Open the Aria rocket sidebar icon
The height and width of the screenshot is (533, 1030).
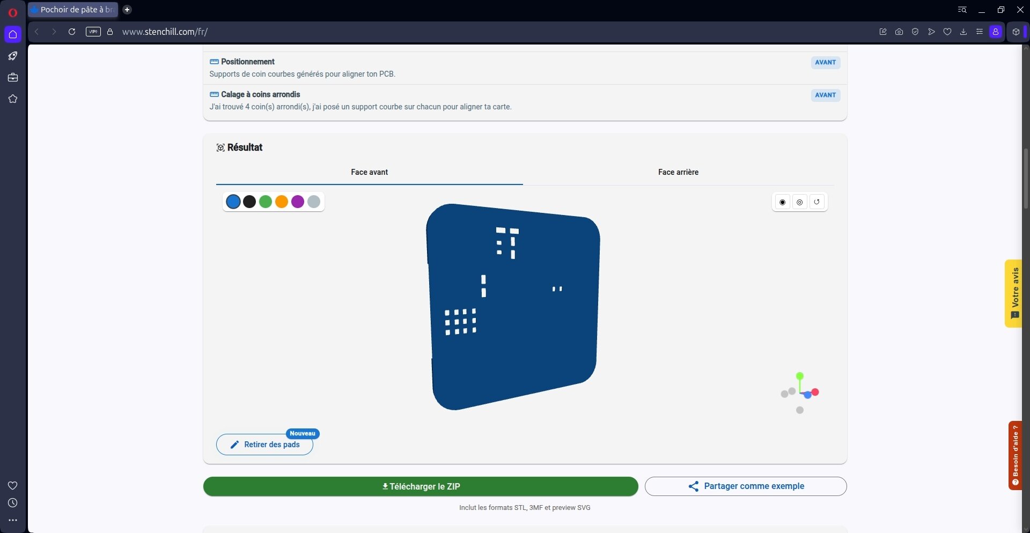coord(13,56)
